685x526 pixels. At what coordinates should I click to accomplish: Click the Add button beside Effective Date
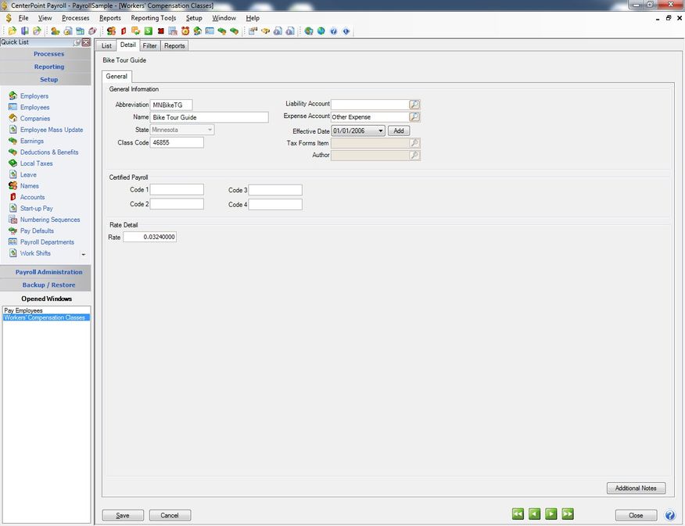(399, 131)
